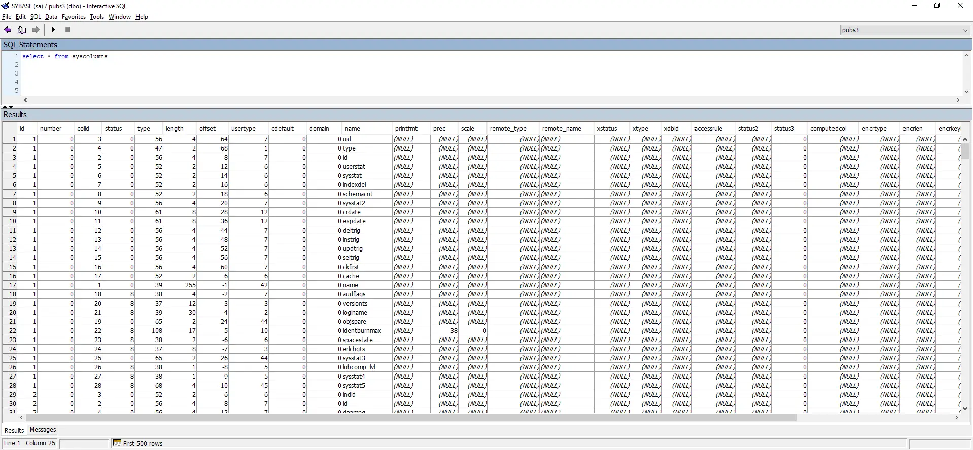This screenshot has height=450, width=973.
Task: Click the Sybase application icon in title bar
Action: click(6, 6)
